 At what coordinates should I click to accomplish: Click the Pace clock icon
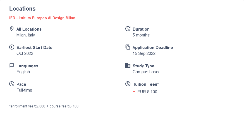(x=12, y=84)
